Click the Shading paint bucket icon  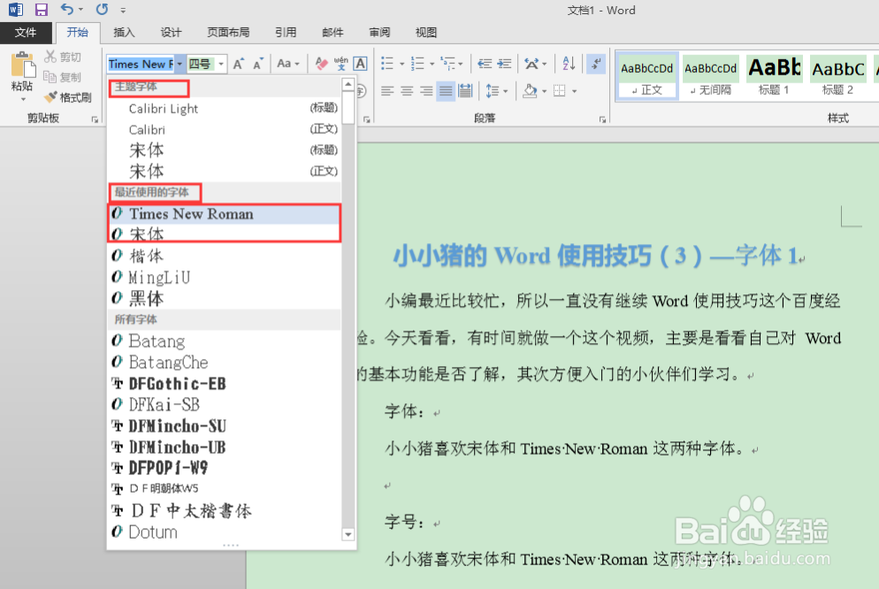click(x=530, y=90)
